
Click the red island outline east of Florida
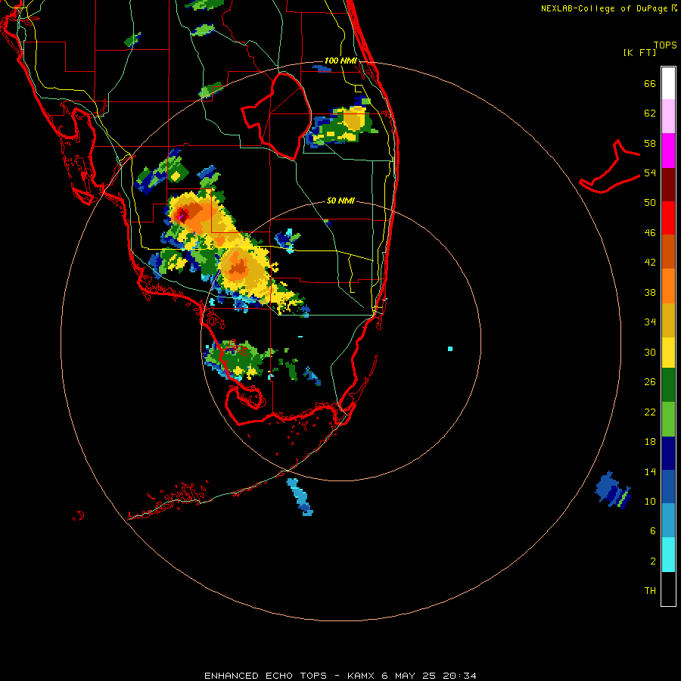coord(609,168)
